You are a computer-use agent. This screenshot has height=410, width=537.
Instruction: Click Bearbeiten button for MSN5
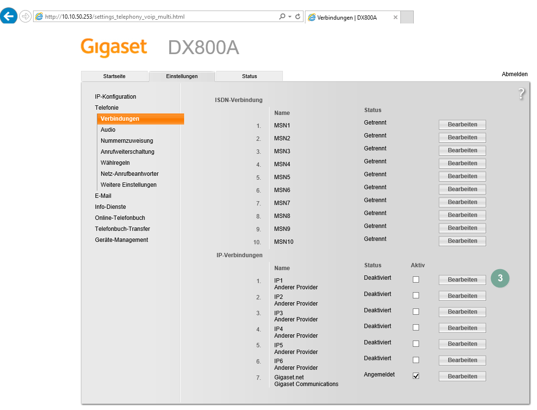(x=462, y=176)
